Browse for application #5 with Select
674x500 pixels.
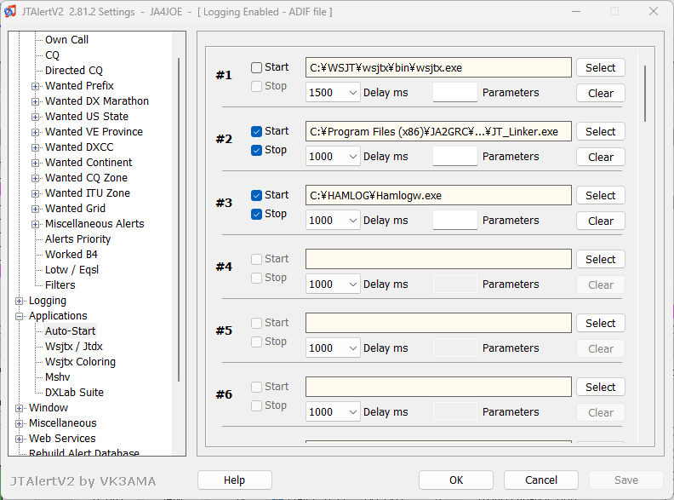click(x=600, y=323)
